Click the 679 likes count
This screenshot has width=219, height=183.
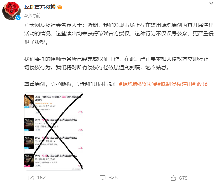click(183, 178)
